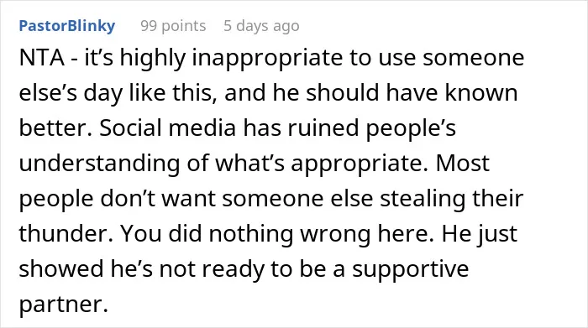Click the word thunder in the comment

[66, 233]
